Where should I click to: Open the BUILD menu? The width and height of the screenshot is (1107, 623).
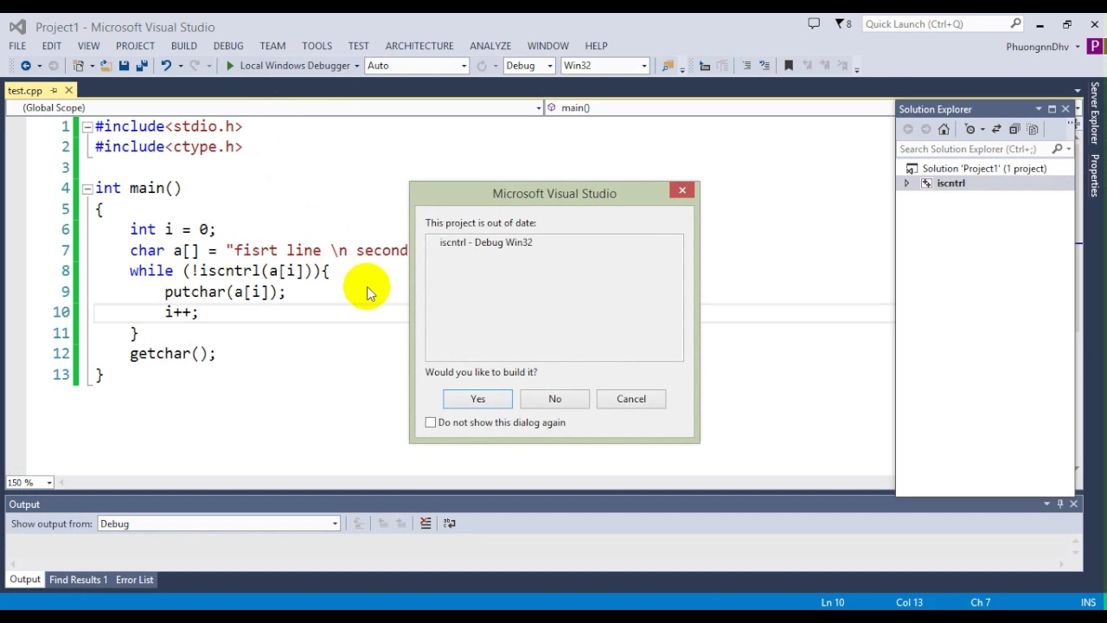183,46
